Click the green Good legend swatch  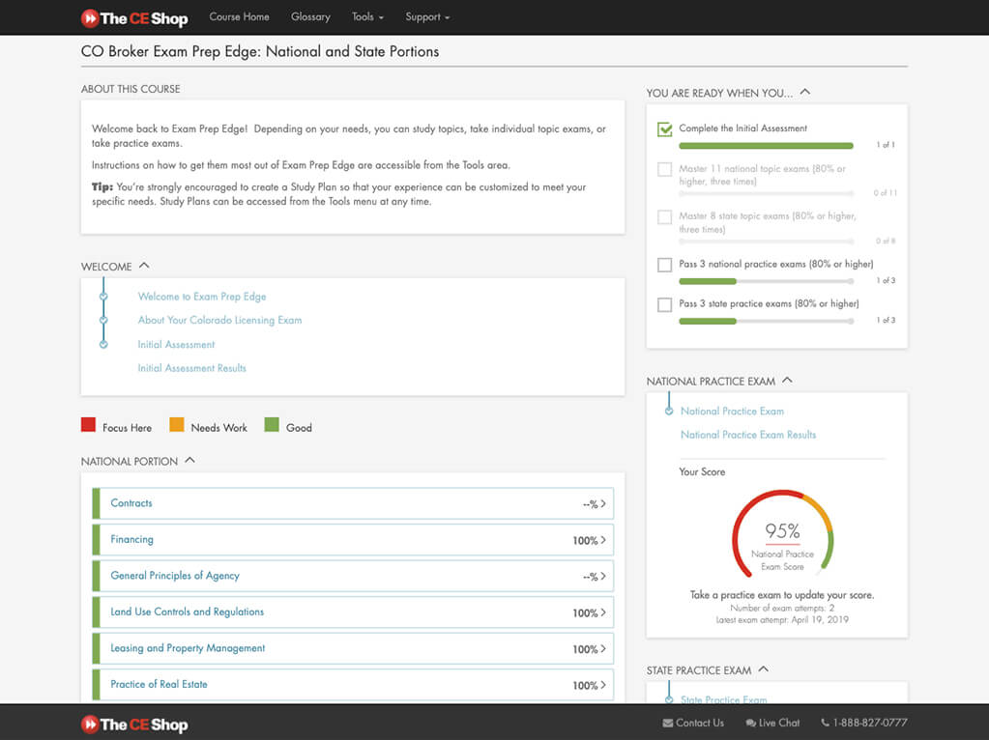pyautogui.click(x=272, y=425)
